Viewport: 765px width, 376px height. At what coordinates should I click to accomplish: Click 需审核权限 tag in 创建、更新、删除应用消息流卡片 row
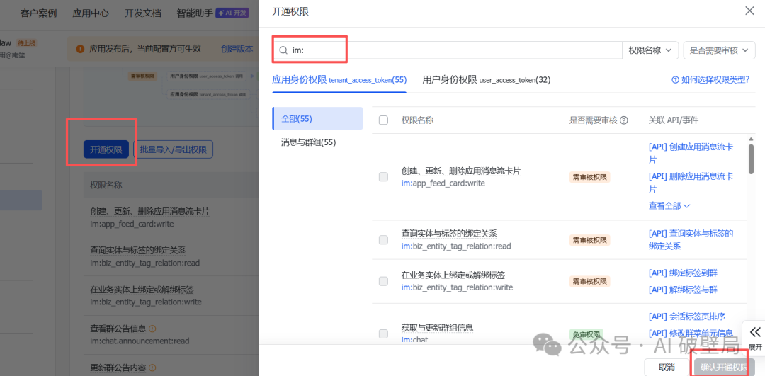pos(589,177)
